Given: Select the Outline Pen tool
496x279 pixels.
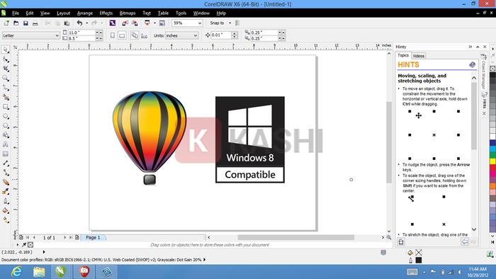Looking at the screenshot, I should (x=6, y=201).
